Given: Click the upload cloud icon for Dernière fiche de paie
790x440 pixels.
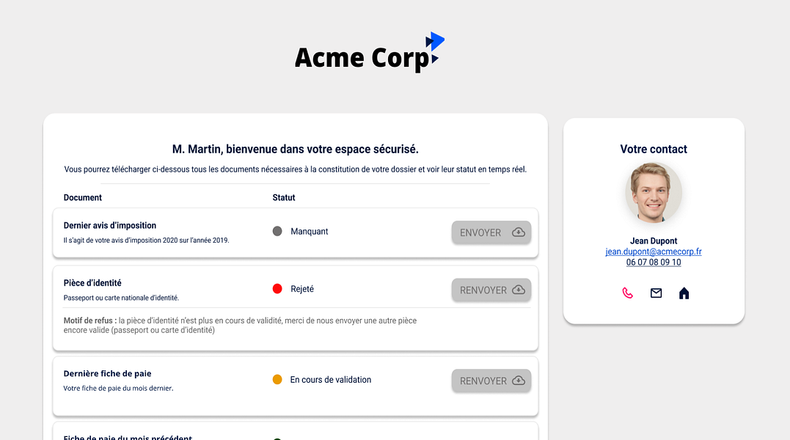Looking at the screenshot, I should pyautogui.click(x=519, y=381).
